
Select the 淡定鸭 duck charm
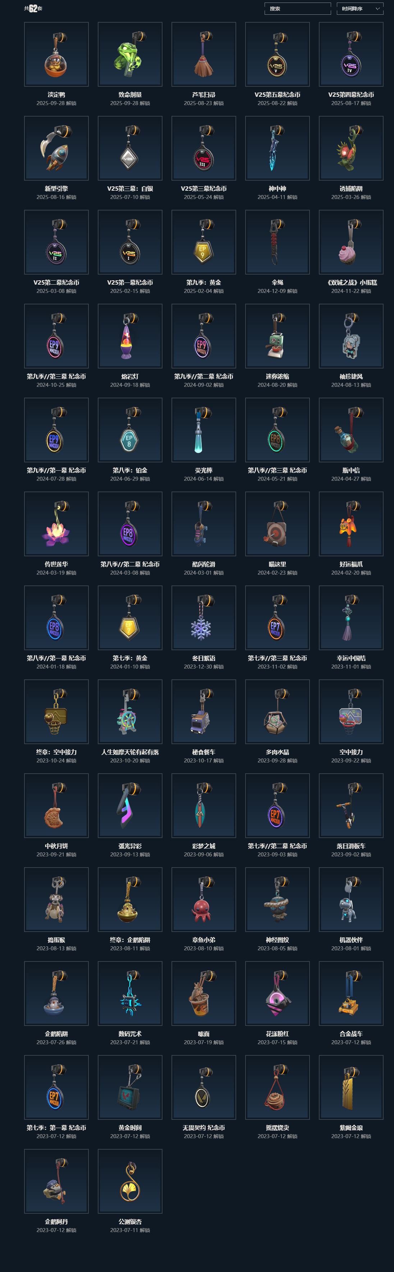[56, 54]
